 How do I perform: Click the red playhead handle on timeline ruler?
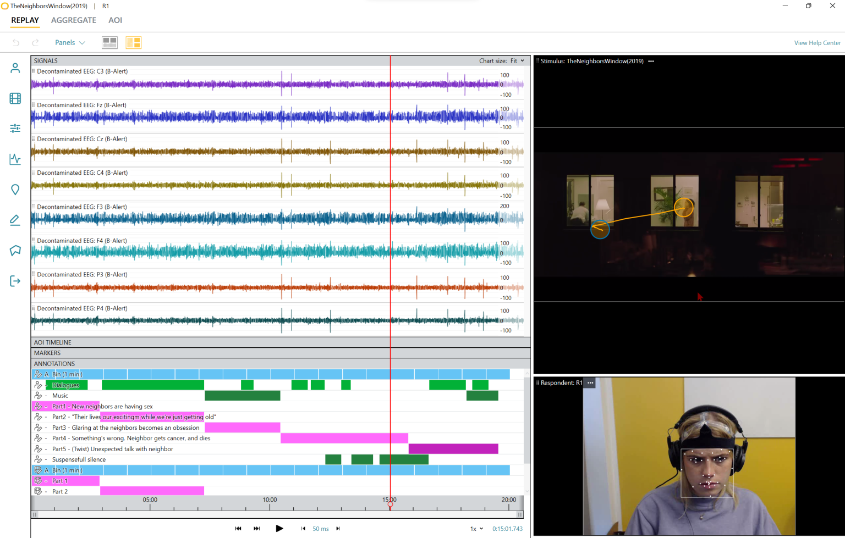(391, 504)
